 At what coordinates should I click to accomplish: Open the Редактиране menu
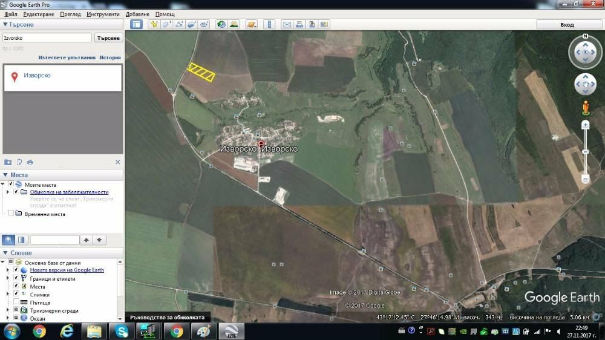[x=39, y=14]
